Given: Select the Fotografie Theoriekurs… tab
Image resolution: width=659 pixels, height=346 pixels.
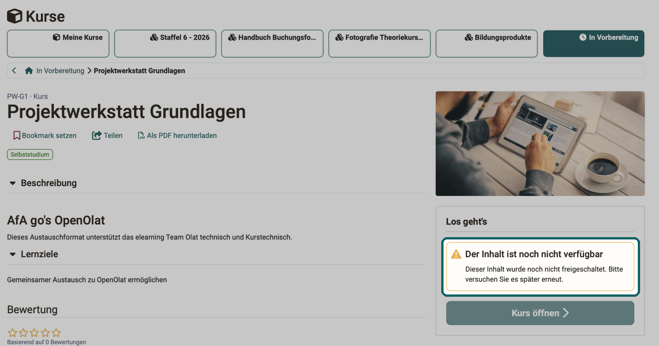Looking at the screenshot, I should tap(379, 44).
